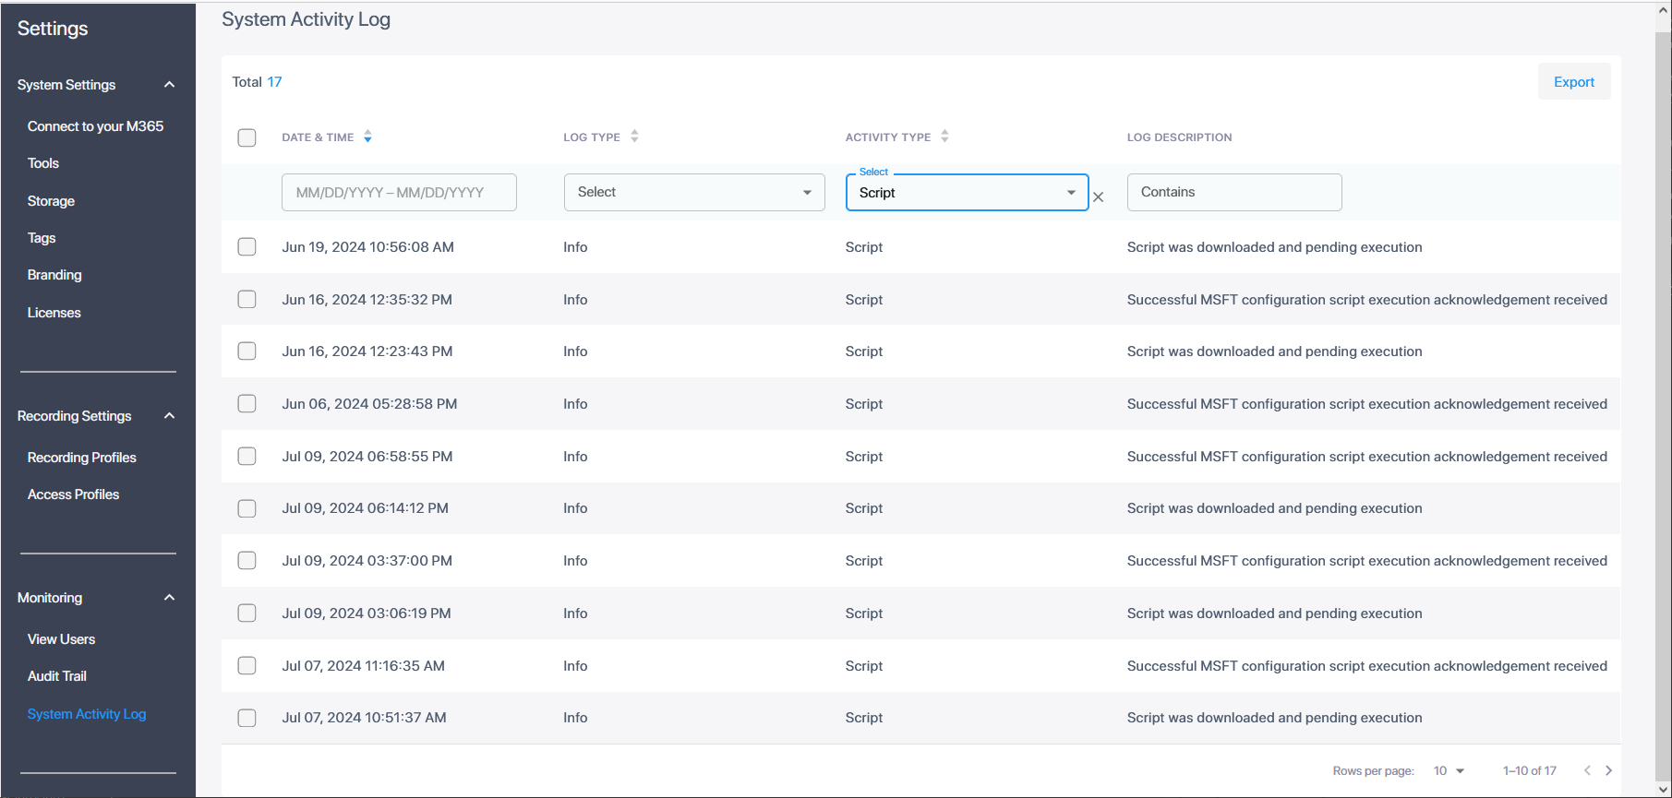This screenshot has height=798, width=1672.
Task: Open Audit Trail in sidebar
Action: click(x=57, y=676)
